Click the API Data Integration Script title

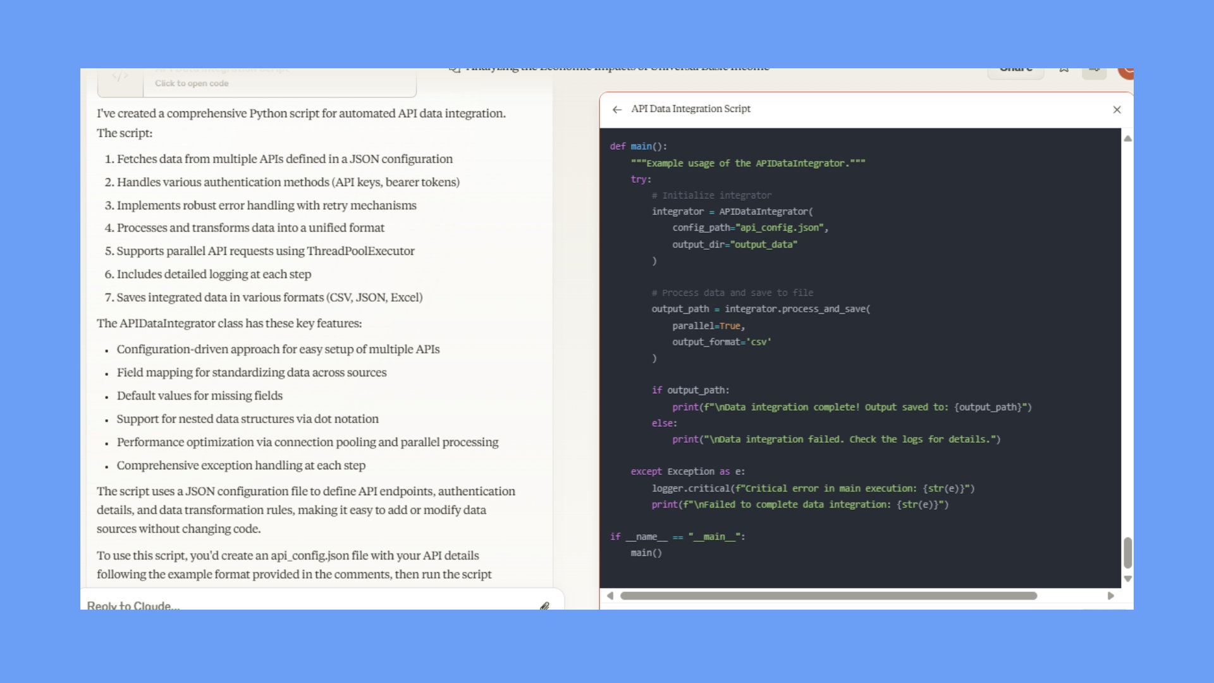tap(690, 109)
